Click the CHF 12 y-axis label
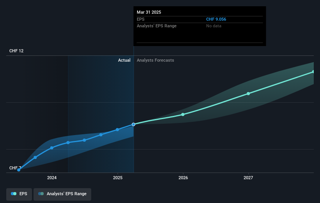This screenshot has height=203, width=320. tap(16, 51)
